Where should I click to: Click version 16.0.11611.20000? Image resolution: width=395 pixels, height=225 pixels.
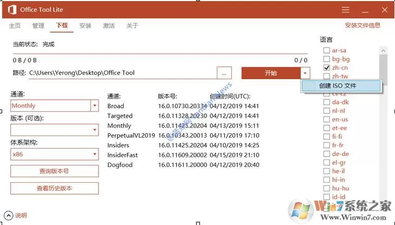tap(183, 165)
